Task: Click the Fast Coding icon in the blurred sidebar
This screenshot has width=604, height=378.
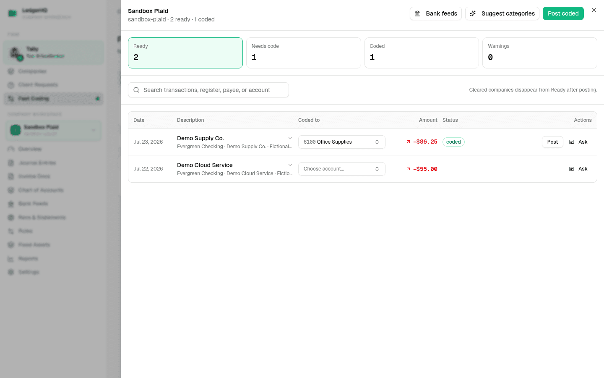Action: point(11,99)
